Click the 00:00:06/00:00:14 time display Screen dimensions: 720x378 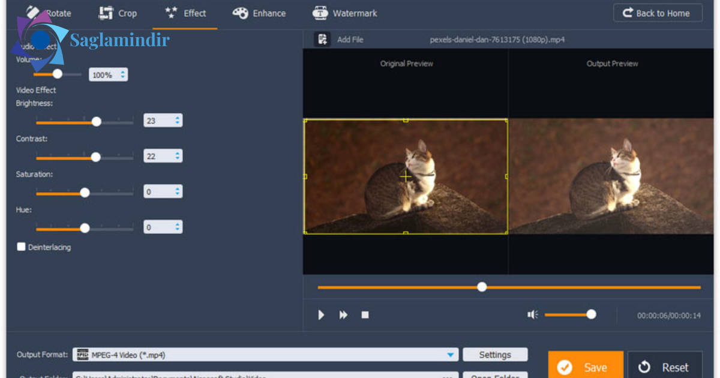pyautogui.click(x=669, y=315)
